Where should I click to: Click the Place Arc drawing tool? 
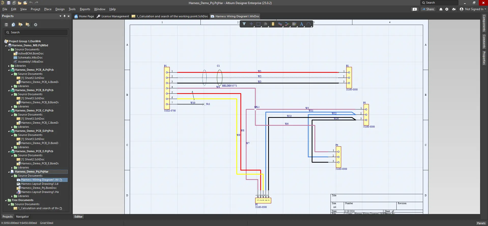[x=309, y=24]
